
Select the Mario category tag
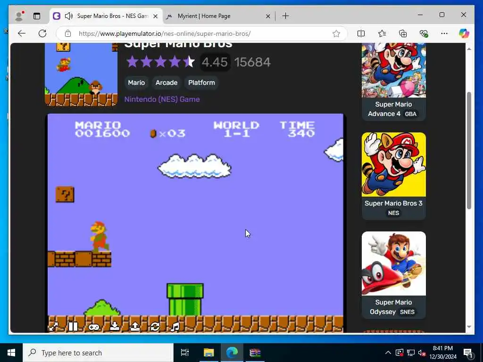136,82
